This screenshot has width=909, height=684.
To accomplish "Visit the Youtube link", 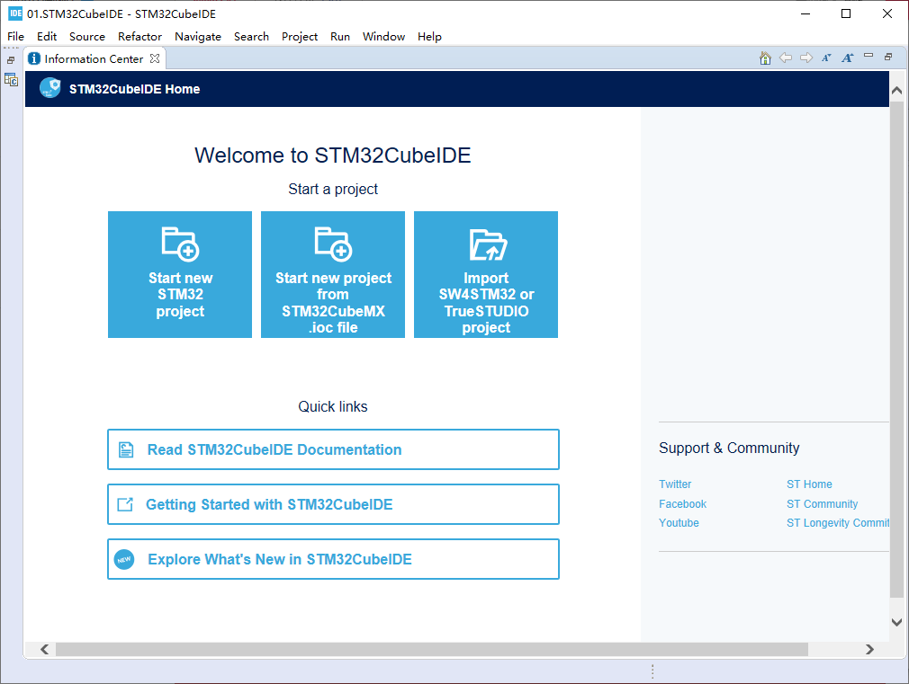I will pyautogui.click(x=679, y=523).
